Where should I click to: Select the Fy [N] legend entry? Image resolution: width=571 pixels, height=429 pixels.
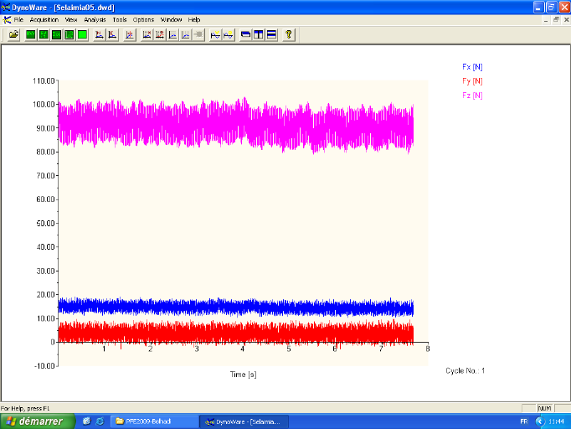[x=471, y=80]
